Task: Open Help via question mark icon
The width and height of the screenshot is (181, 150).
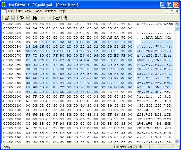Action: point(66,18)
